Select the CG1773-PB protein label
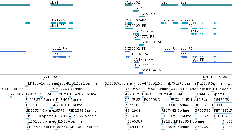This screenshot has width=232, height=131. 145,65
